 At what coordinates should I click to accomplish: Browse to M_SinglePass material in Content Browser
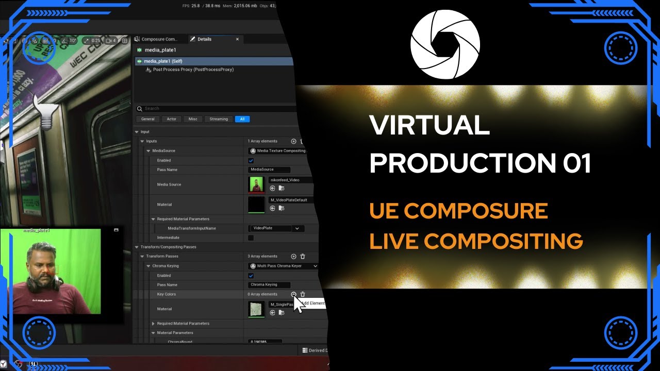pos(282,313)
